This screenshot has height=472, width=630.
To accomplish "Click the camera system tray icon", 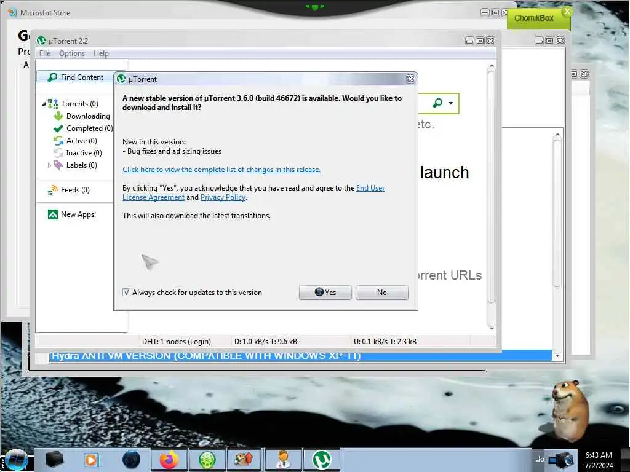I will [x=562, y=460].
